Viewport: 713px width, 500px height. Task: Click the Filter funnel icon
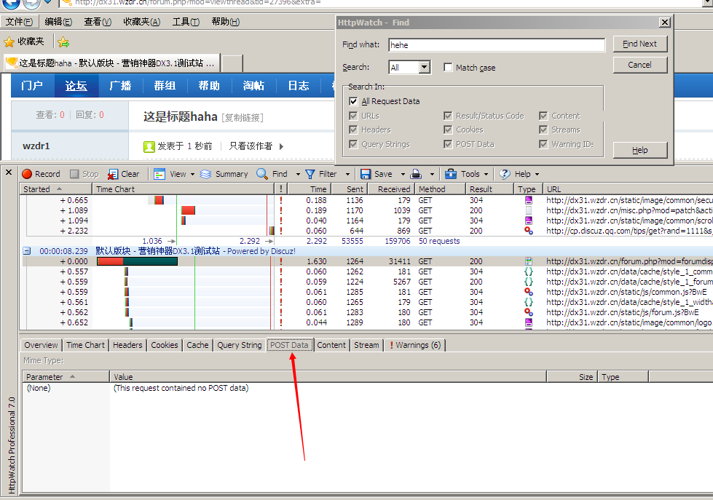(310, 174)
